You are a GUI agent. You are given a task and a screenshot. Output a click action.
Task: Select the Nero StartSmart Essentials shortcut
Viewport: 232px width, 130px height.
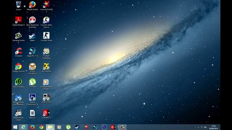(x=32, y=22)
